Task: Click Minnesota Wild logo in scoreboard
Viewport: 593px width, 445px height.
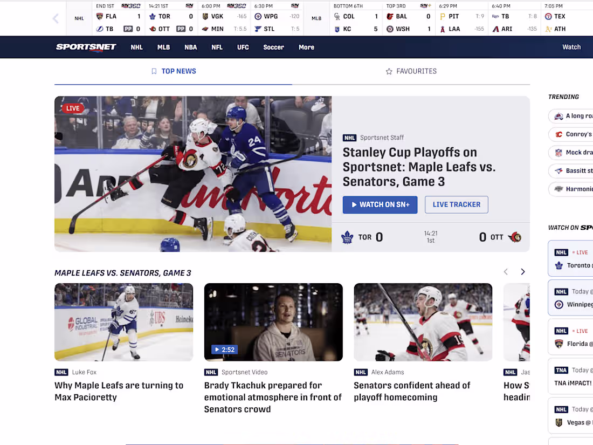Action: [x=205, y=29]
